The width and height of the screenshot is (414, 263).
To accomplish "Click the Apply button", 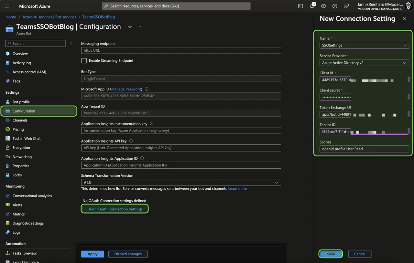I will [93, 254].
